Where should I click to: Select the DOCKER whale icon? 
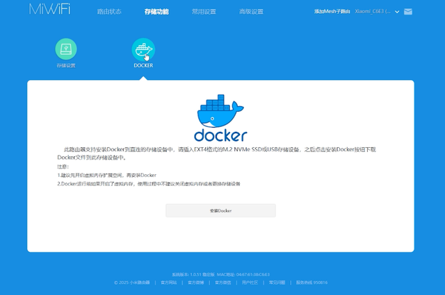[x=143, y=49]
